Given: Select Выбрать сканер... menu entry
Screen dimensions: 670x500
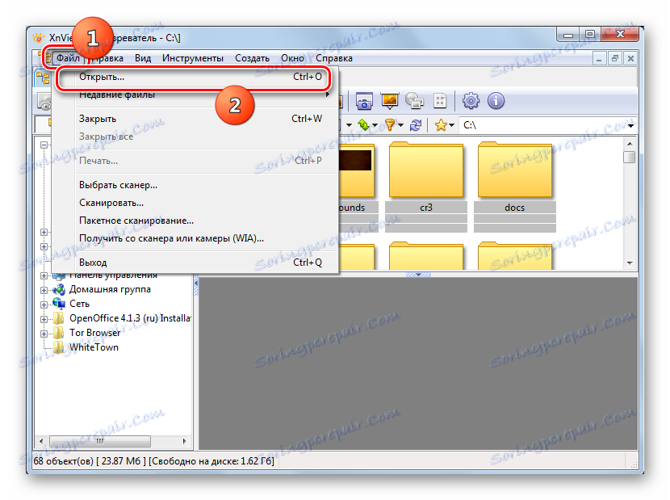Looking at the screenshot, I should point(195,185).
